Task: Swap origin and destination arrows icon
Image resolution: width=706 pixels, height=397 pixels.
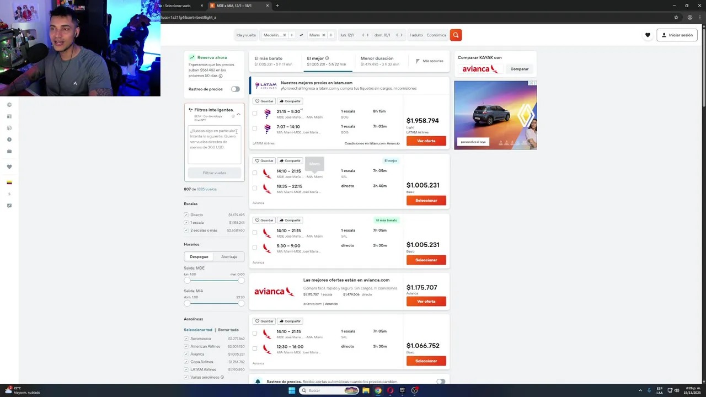Action: click(x=301, y=35)
